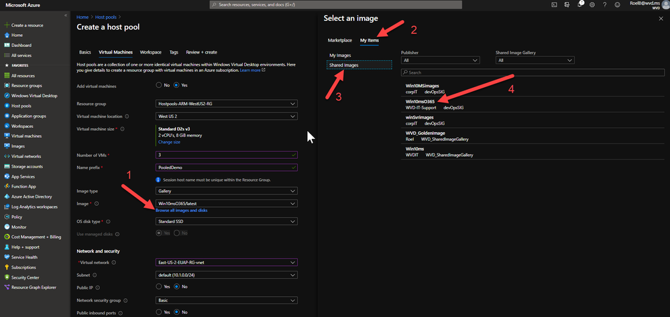Open Resource Graph Explorer icon
Viewport: 670px width, 317px height.
7,288
